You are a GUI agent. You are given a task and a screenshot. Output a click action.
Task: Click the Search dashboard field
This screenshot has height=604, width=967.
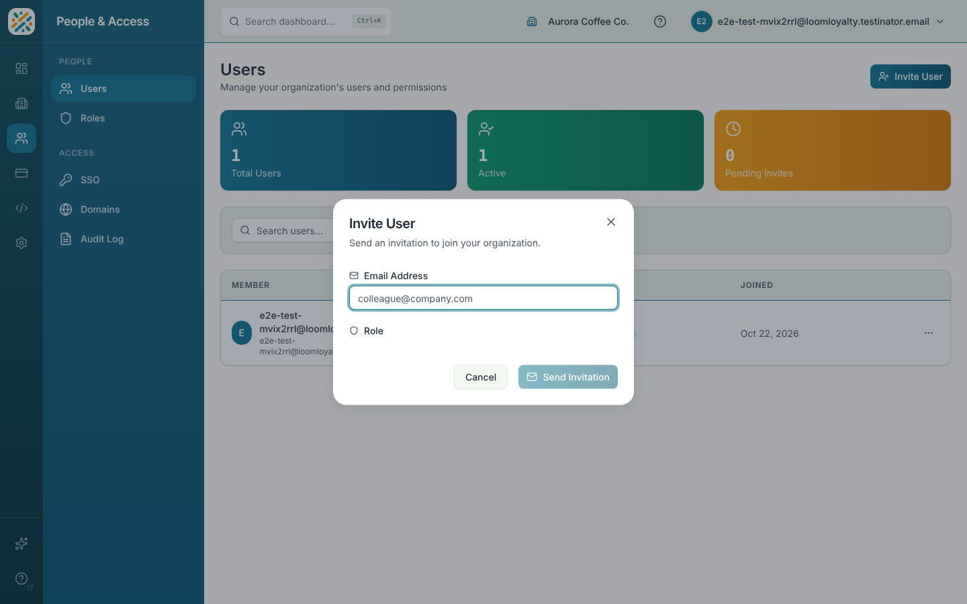tap(306, 21)
